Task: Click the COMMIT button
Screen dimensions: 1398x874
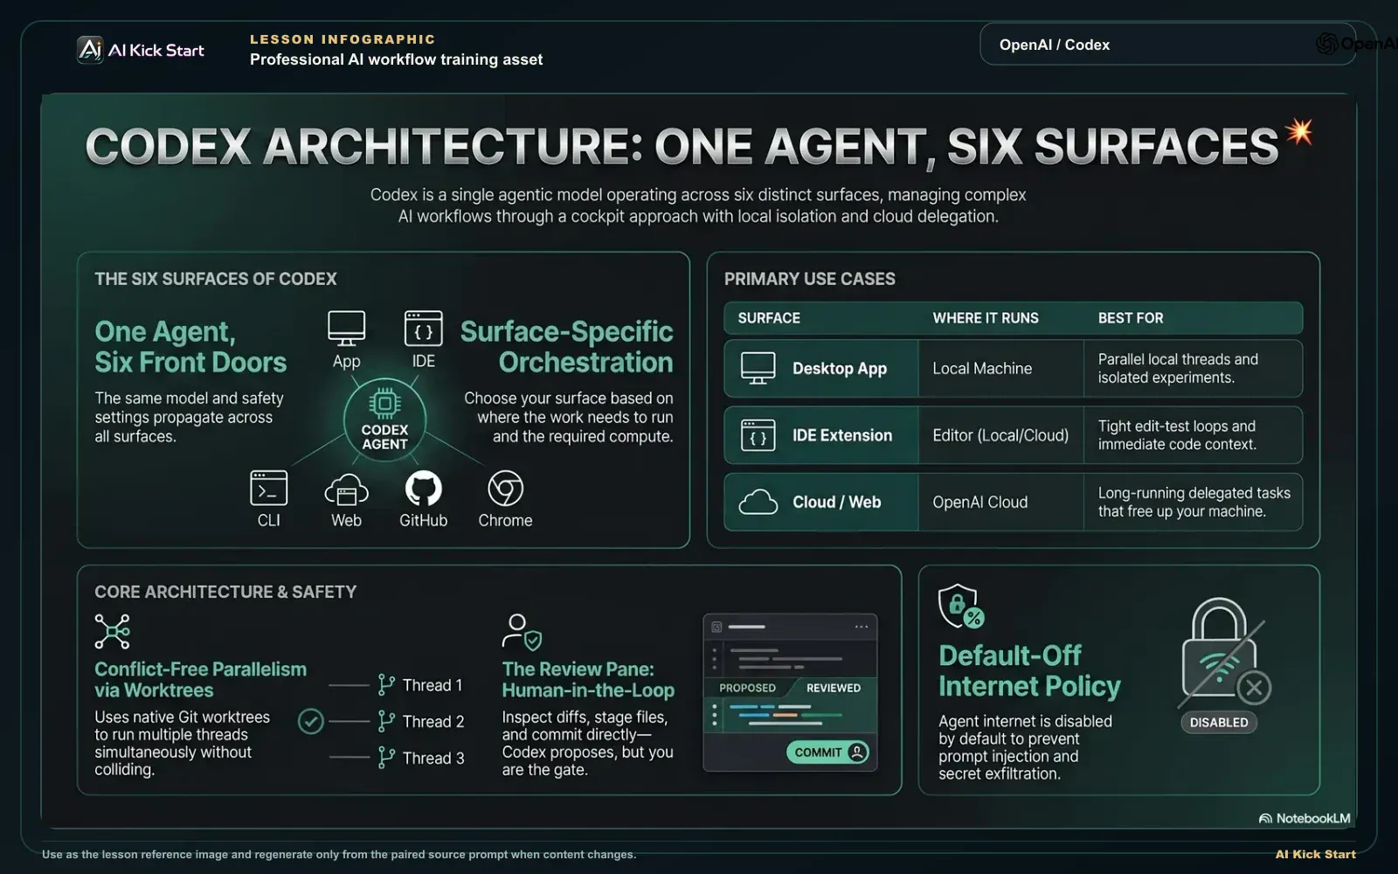Action: coord(827,752)
